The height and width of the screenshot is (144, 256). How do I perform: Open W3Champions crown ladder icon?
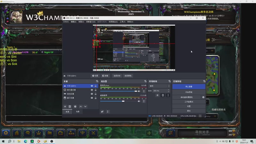[39, 133]
